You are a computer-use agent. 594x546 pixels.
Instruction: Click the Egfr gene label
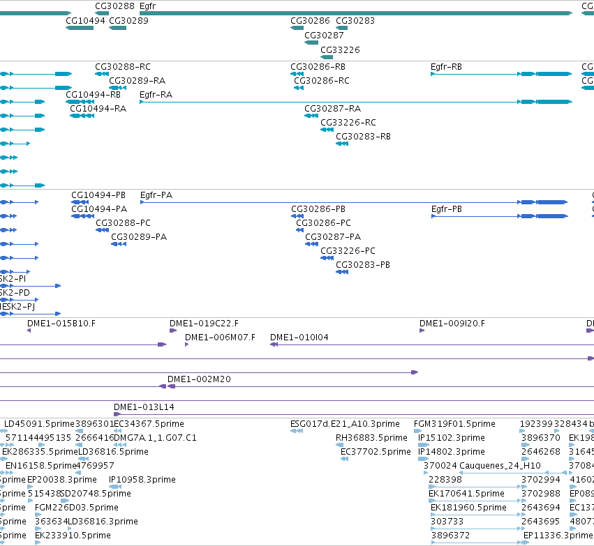pyautogui.click(x=147, y=6)
